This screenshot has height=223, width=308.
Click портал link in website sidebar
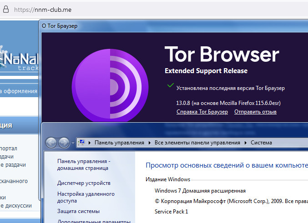point(9,149)
